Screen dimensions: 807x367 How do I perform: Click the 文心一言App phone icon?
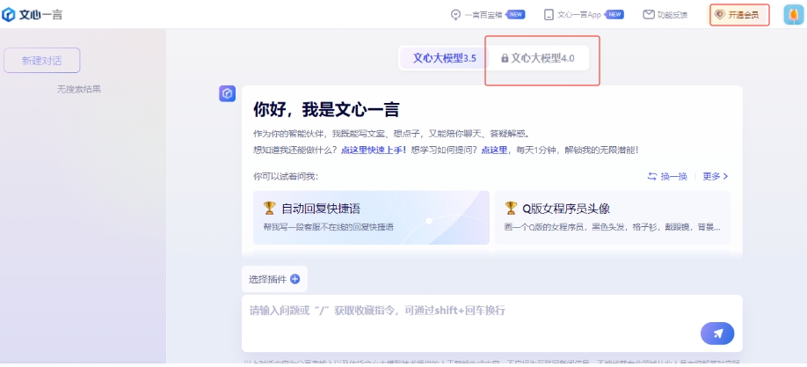click(x=549, y=15)
